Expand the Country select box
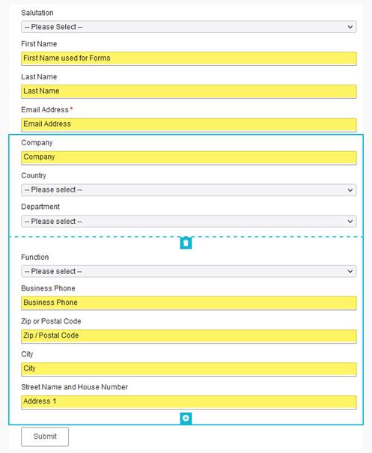Screen dimensions: 372x453 tap(189, 189)
